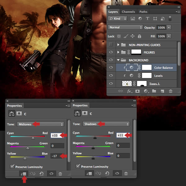This screenshot has height=186, width=186.
Task: Toggle Preserve Luminosity in Shadows panel
Action: click(x=78, y=166)
